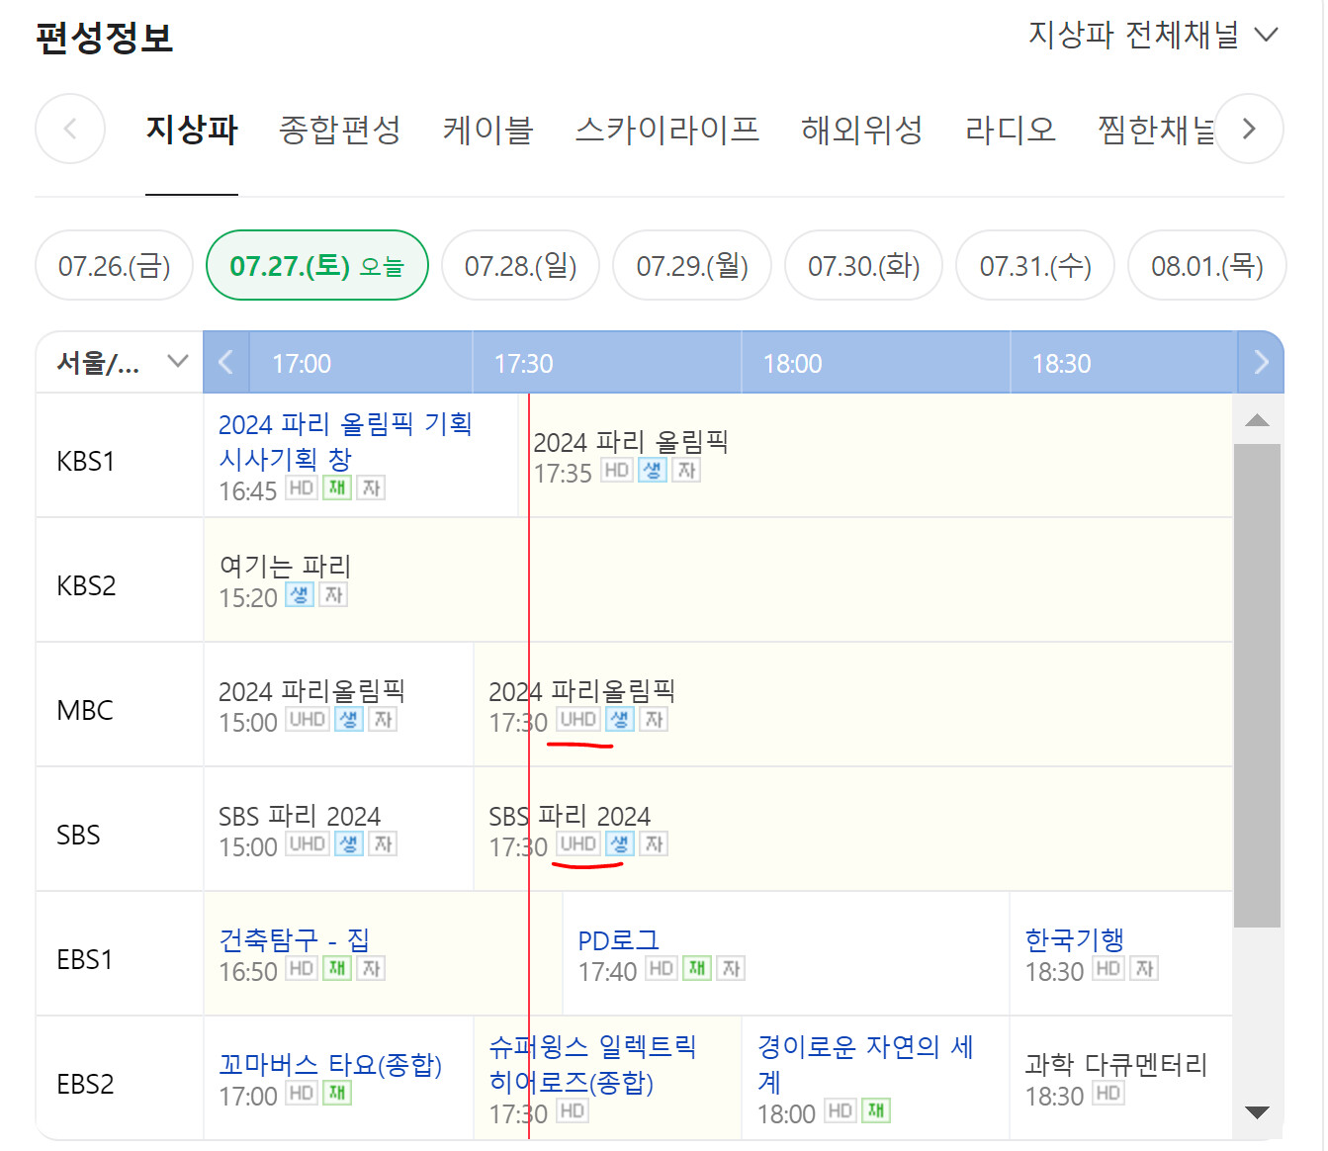Click the KBS1 channel name
This screenshot has height=1151, width=1328.
tap(86, 461)
